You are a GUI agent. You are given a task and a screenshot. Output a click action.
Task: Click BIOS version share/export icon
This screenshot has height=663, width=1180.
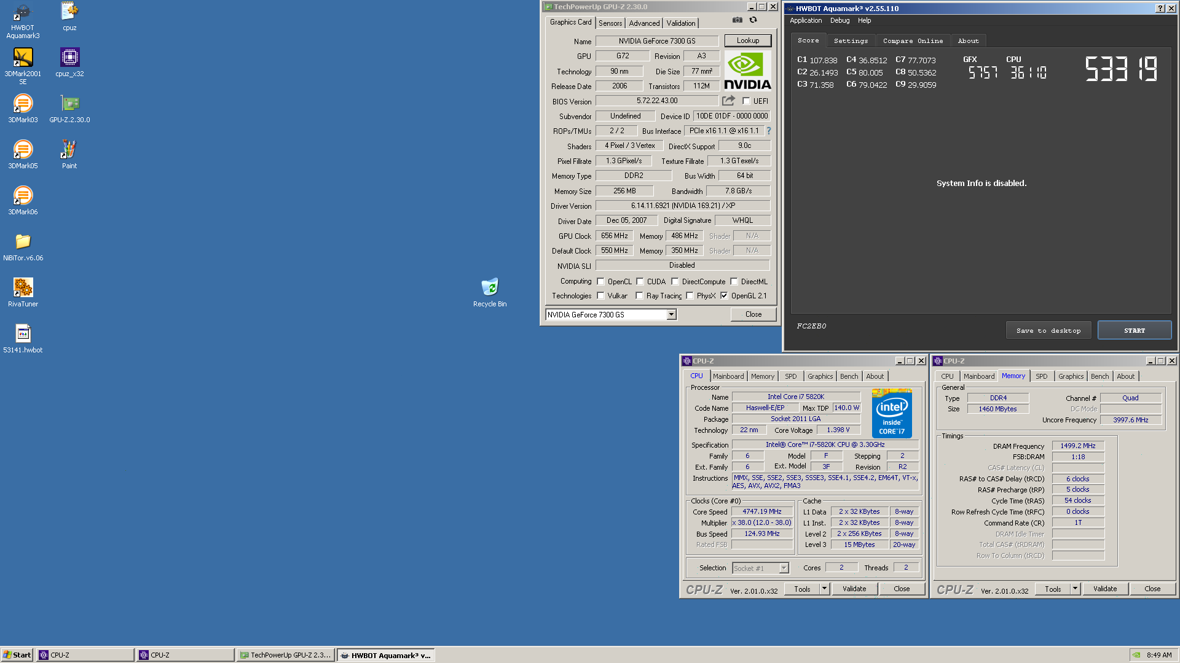pyautogui.click(x=728, y=101)
